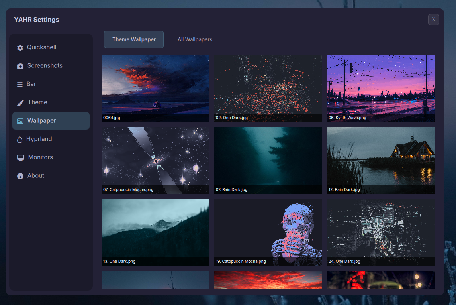
Task: Choose the 0064.jpg wallpaper thumbnail
Action: pos(155,89)
